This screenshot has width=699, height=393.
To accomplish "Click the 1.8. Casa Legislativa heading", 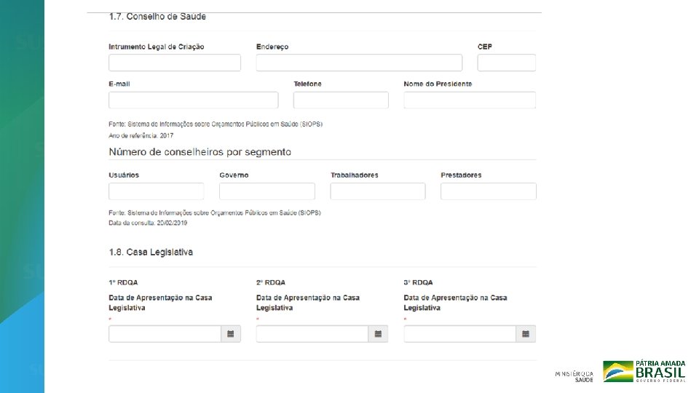I will (x=151, y=253).
